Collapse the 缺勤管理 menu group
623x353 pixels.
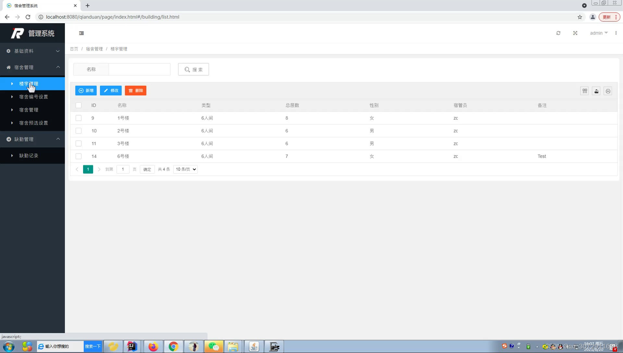point(32,139)
